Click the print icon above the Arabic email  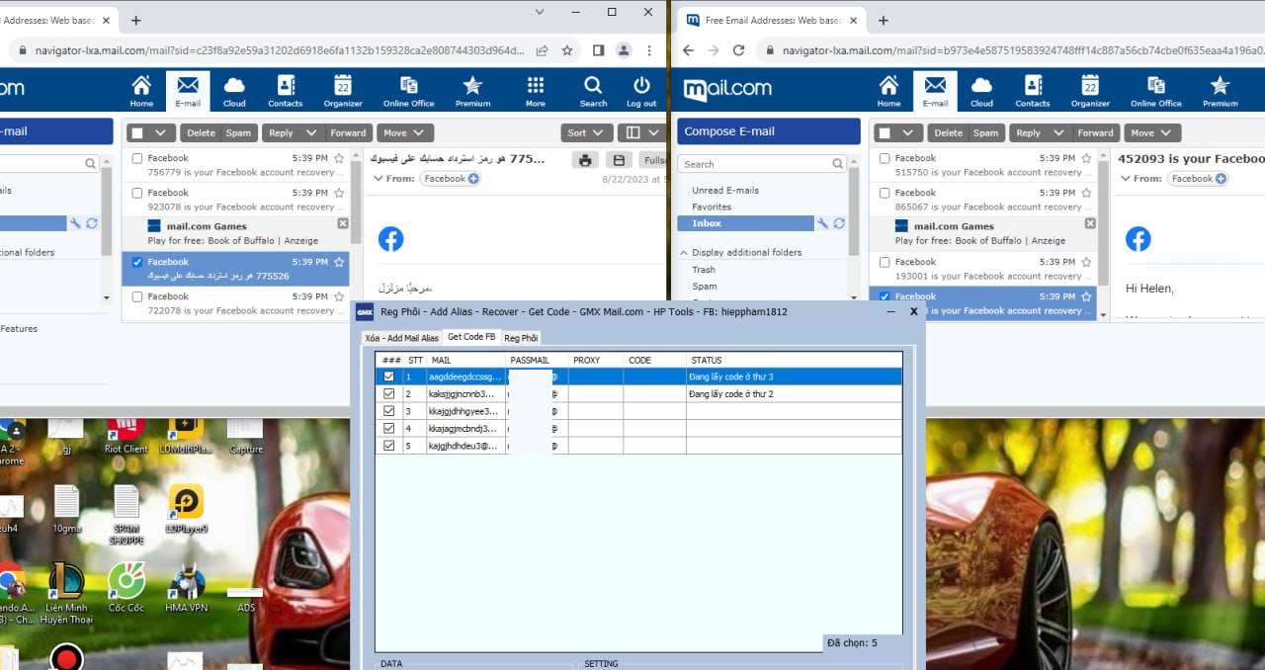(585, 160)
